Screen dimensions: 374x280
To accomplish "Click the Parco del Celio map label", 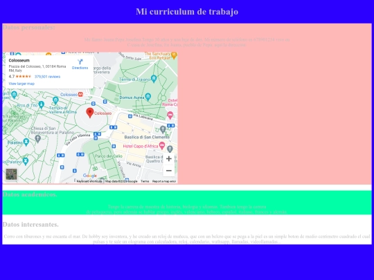I will [109, 156].
